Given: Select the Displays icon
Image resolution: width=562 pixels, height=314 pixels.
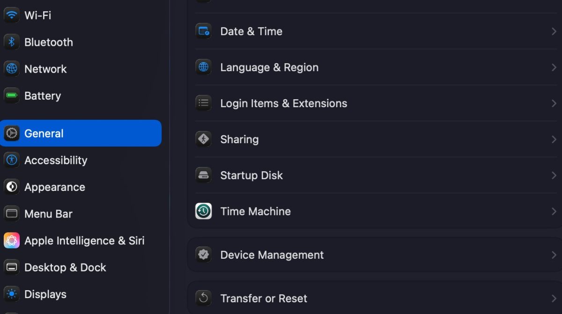Looking at the screenshot, I should pyautogui.click(x=11, y=294).
